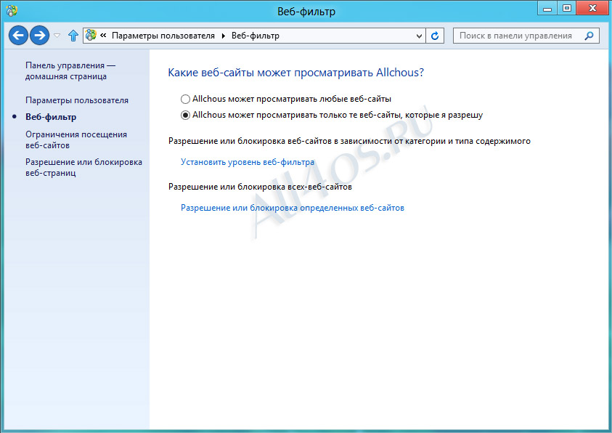Image resolution: width=612 pixels, height=433 pixels.
Task: Open 'Ограничения посещения веб-сайтов' in the sidebar
Action: pos(76,139)
